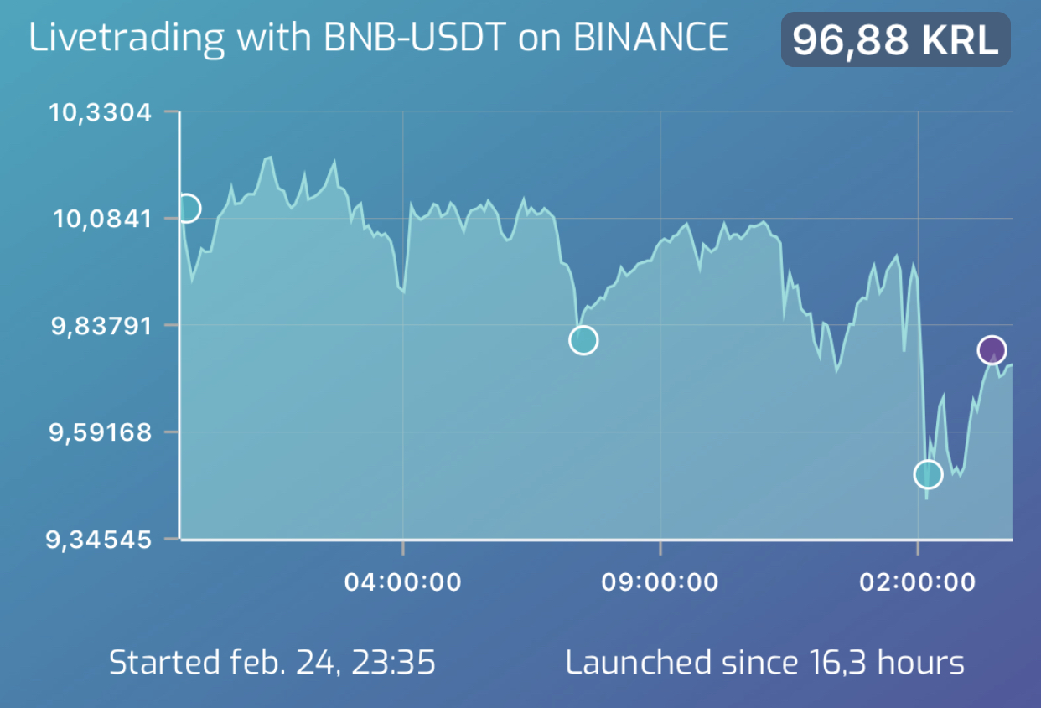
Task: Select the 9,83791 price axis label
Action: (x=102, y=326)
